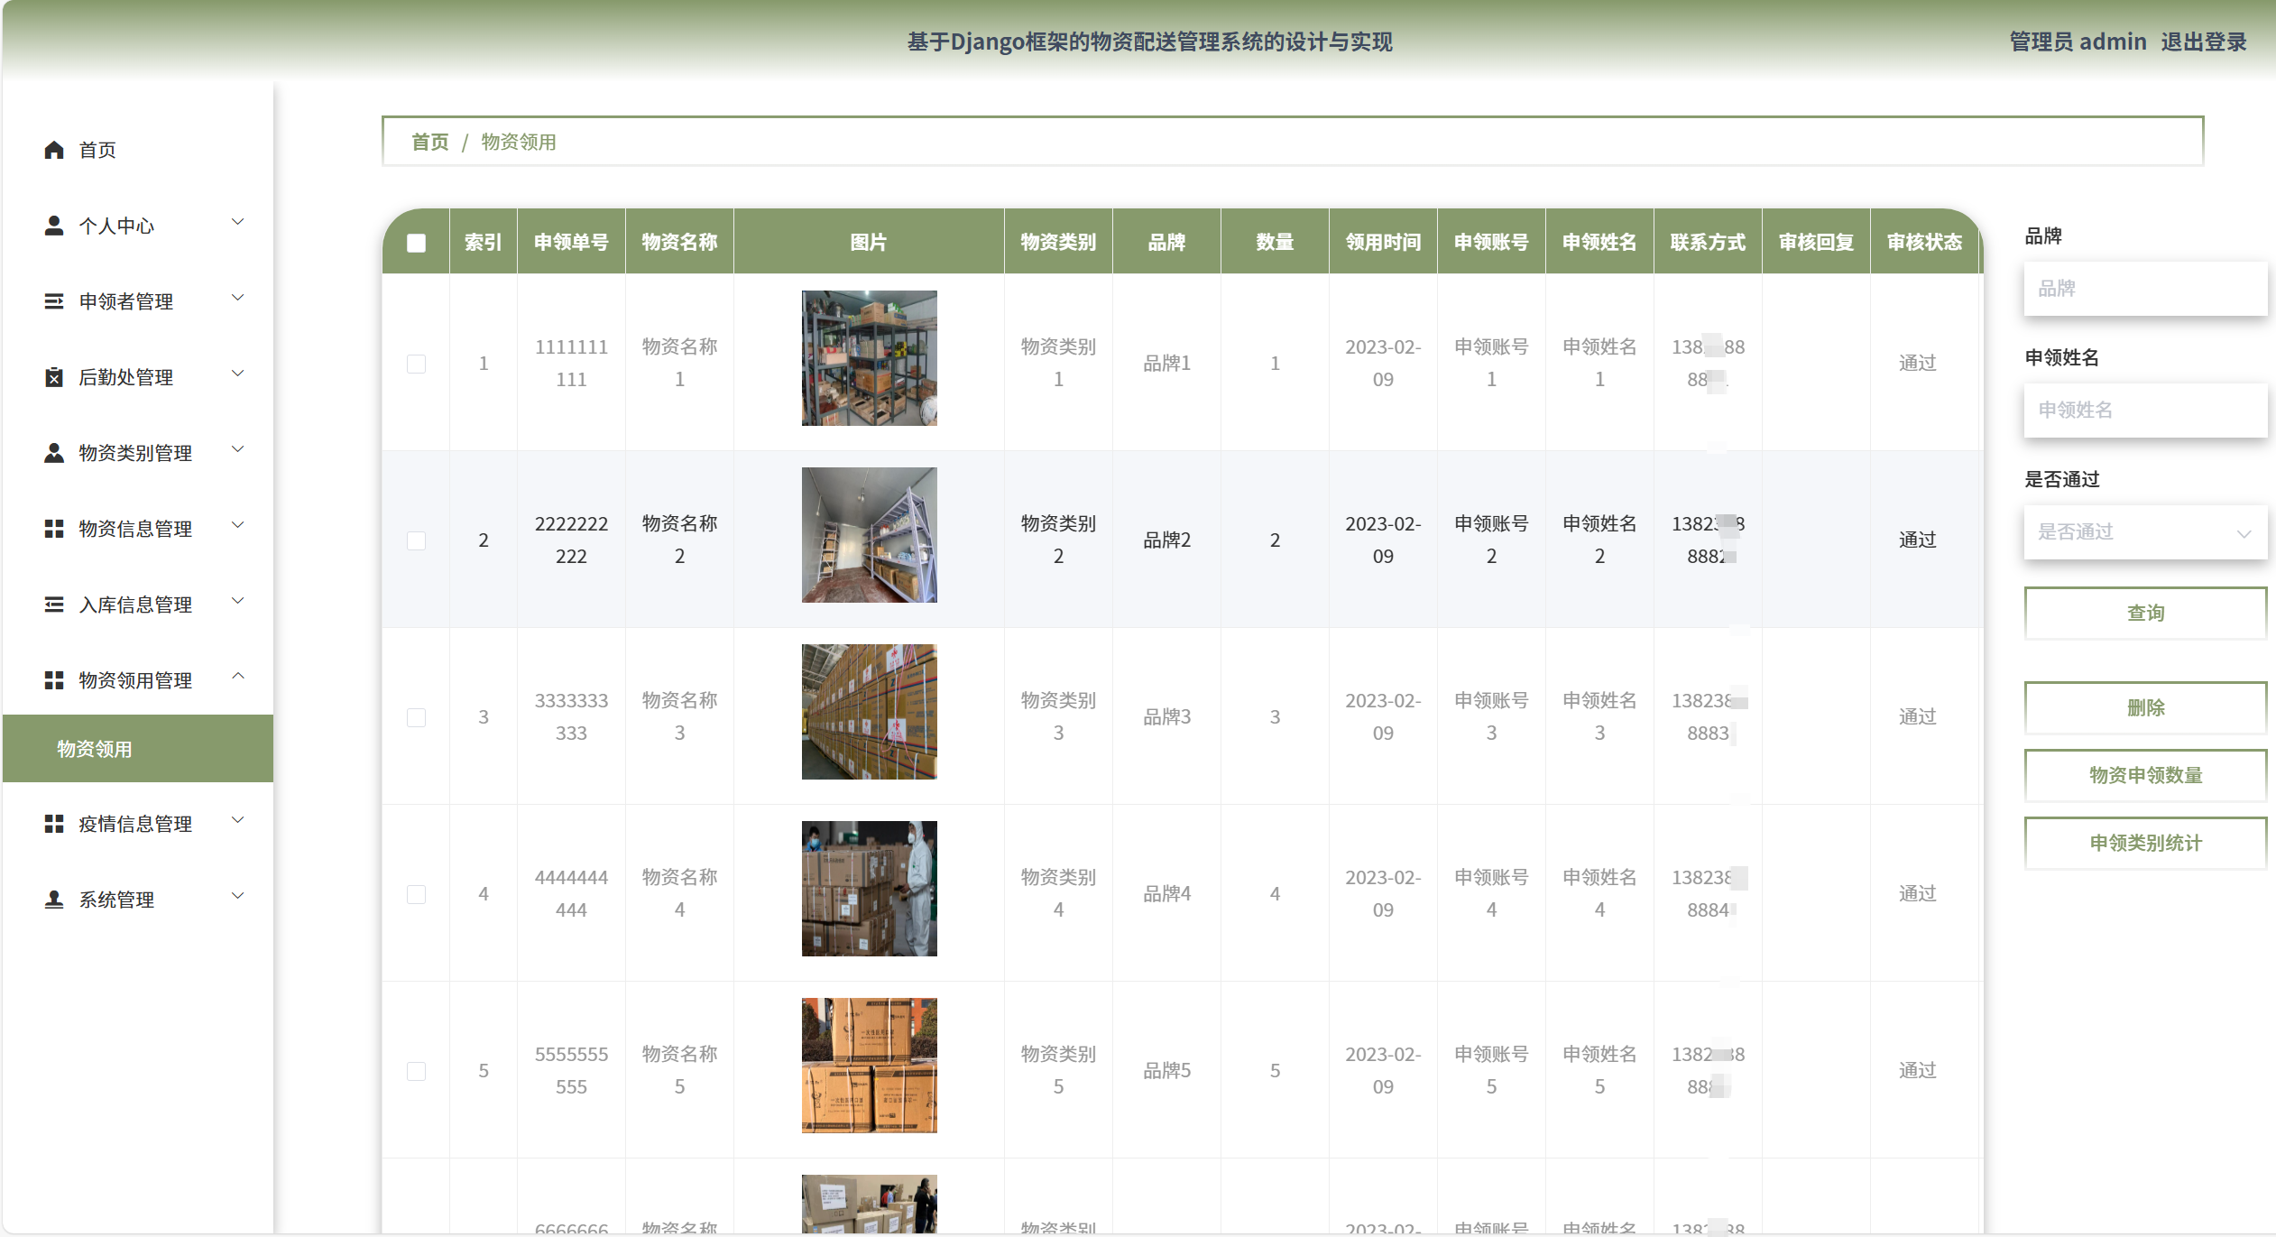The image size is (2276, 1237).
Task: Click the grid icon beside 疫情信息管理
Action: 54,824
